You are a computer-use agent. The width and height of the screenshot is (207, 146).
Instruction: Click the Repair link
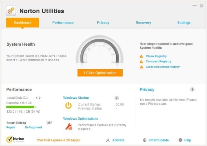pyautogui.click(x=11, y=127)
